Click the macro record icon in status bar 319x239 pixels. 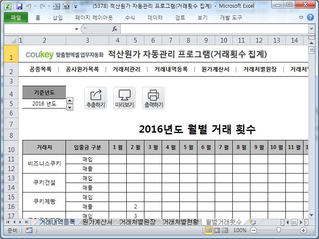coord(29,230)
